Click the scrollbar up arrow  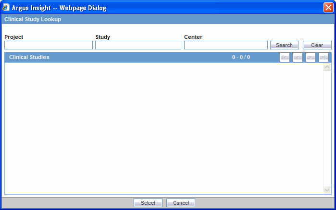point(327,67)
